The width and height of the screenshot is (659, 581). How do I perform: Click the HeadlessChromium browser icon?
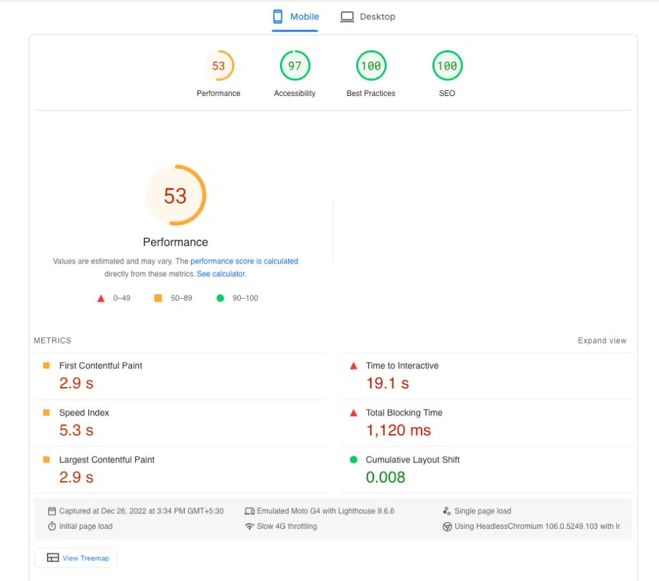click(447, 526)
